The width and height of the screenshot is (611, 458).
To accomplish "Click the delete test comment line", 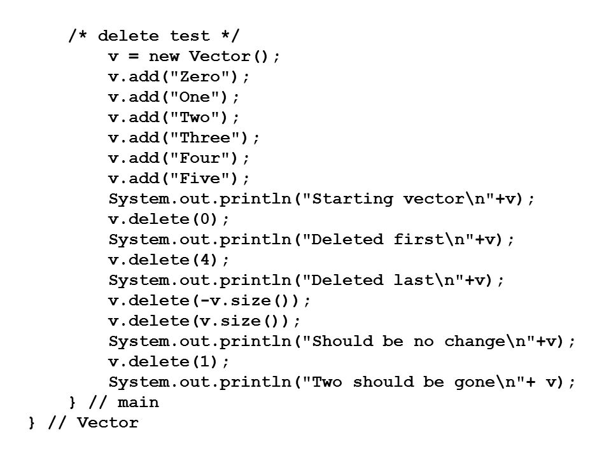I will tap(154, 36).
